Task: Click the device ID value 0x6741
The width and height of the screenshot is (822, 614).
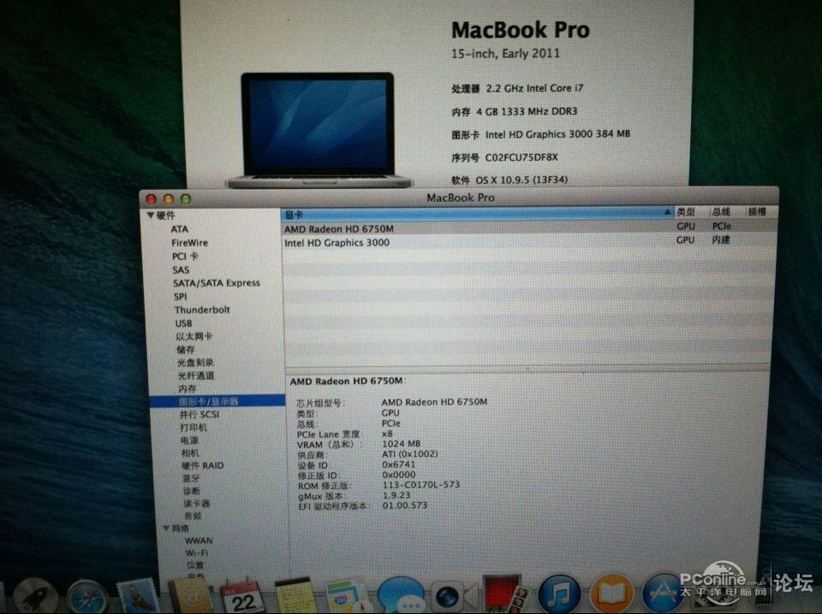Action: pos(398,464)
